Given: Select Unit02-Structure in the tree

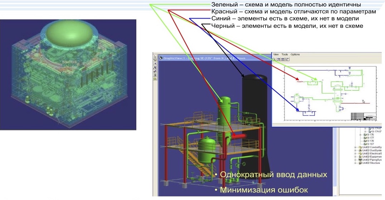Looking at the screenshot, I should (371, 163).
